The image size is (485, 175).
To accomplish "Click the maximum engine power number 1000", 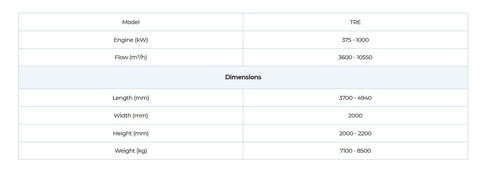I will coord(362,40).
